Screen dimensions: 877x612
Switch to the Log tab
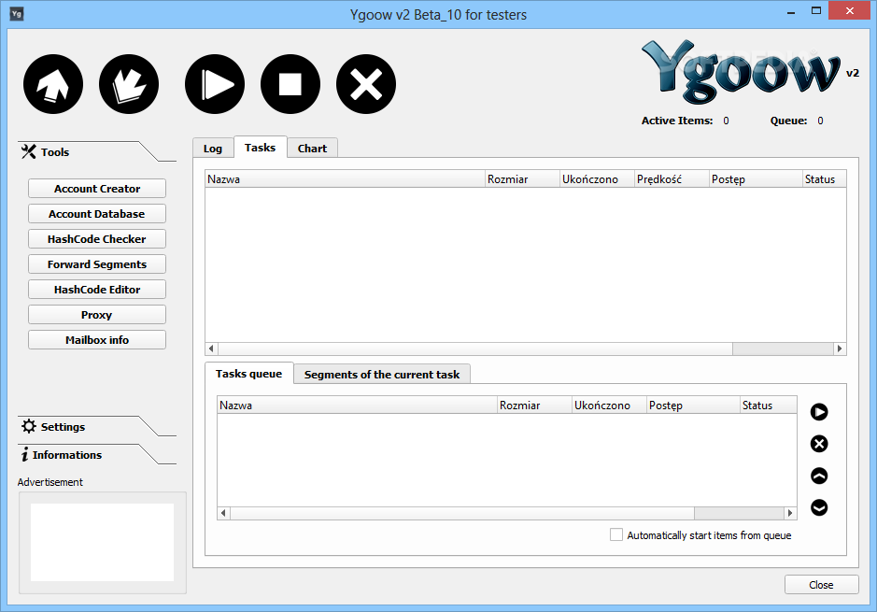click(213, 149)
